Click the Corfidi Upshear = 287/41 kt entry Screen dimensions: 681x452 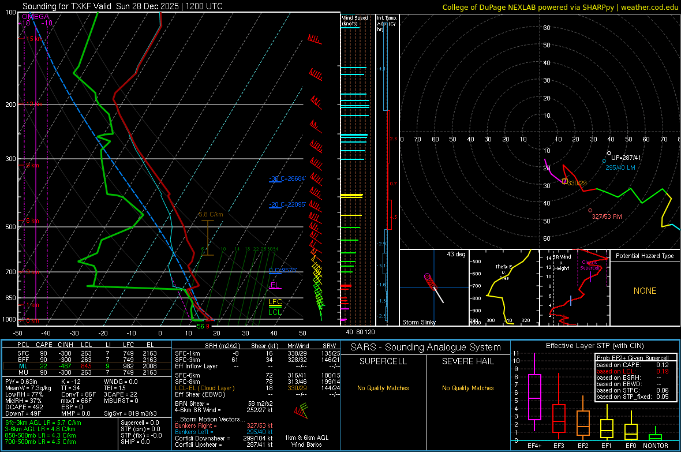click(x=224, y=444)
